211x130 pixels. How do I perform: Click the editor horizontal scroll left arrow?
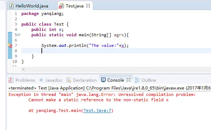[24, 69]
